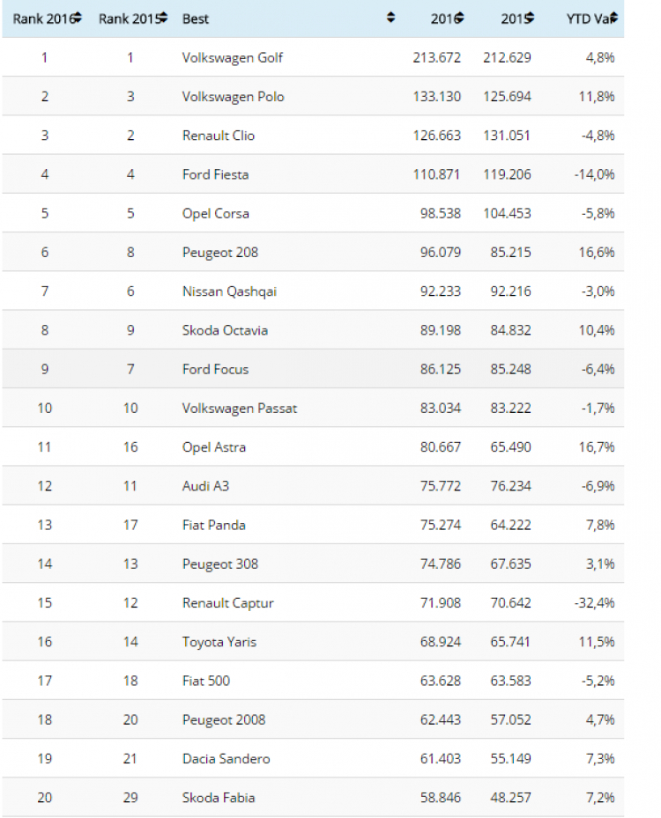This screenshot has width=661, height=818.
Task: Sort by YTD Var column arrows
Action: [x=614, y=18]
